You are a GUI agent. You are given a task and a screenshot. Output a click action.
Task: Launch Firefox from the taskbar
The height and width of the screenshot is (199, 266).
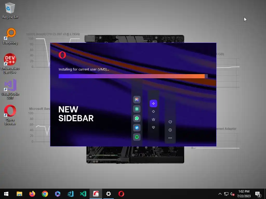[x=32, y=194]
